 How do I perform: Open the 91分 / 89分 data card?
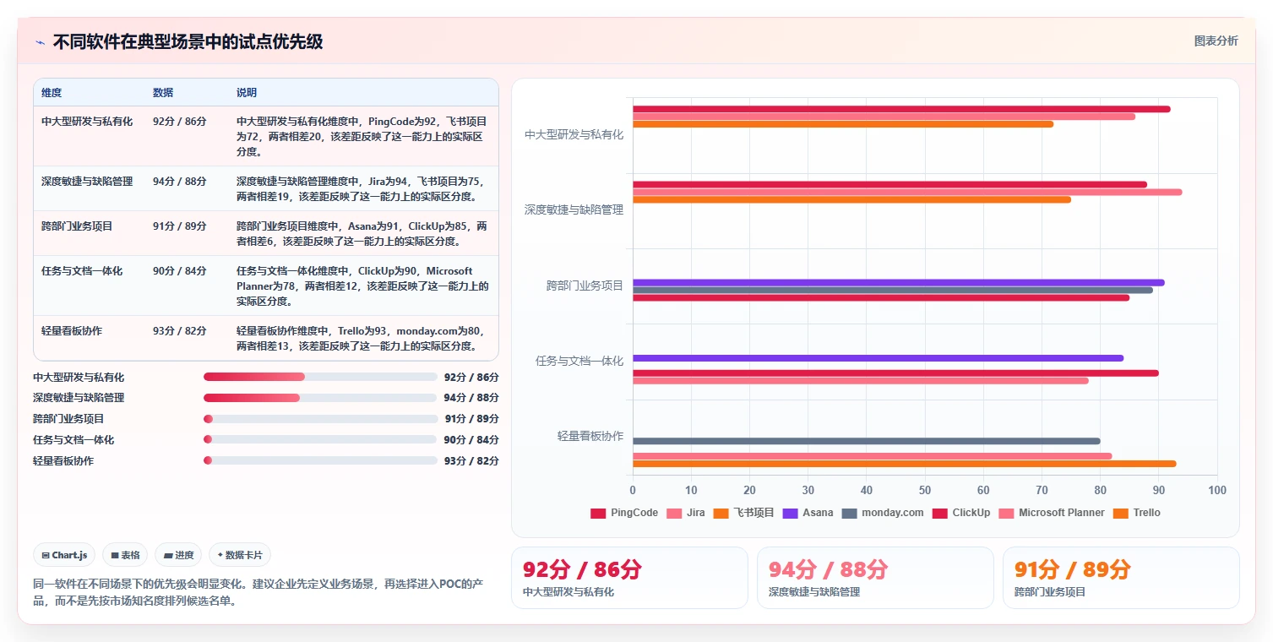(x=1121, y=578)
